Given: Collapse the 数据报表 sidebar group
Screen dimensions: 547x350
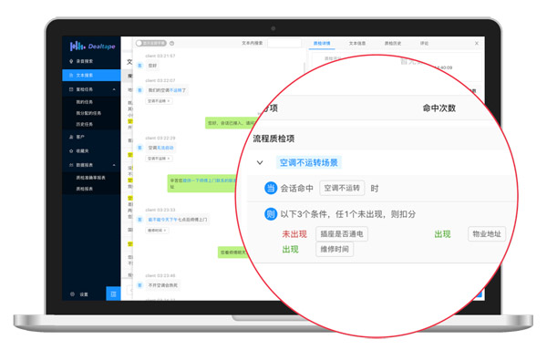Looking at the screenshot, I should 114,165.
